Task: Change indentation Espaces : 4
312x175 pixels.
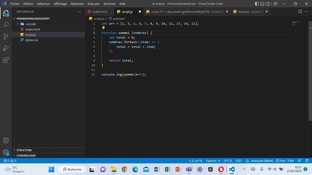Action: [x=213, y=161]
